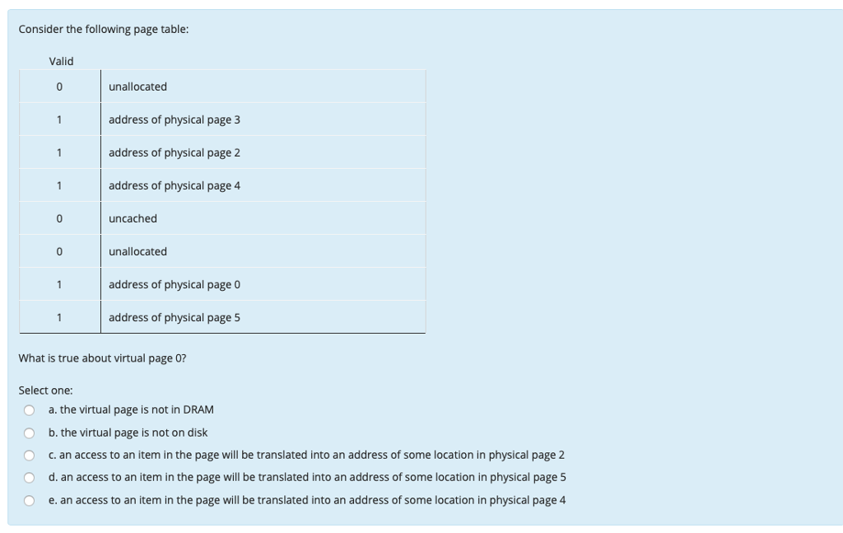The image size is (843, 533).
Task: Select answer option b radio button
Action: point(28,432)
